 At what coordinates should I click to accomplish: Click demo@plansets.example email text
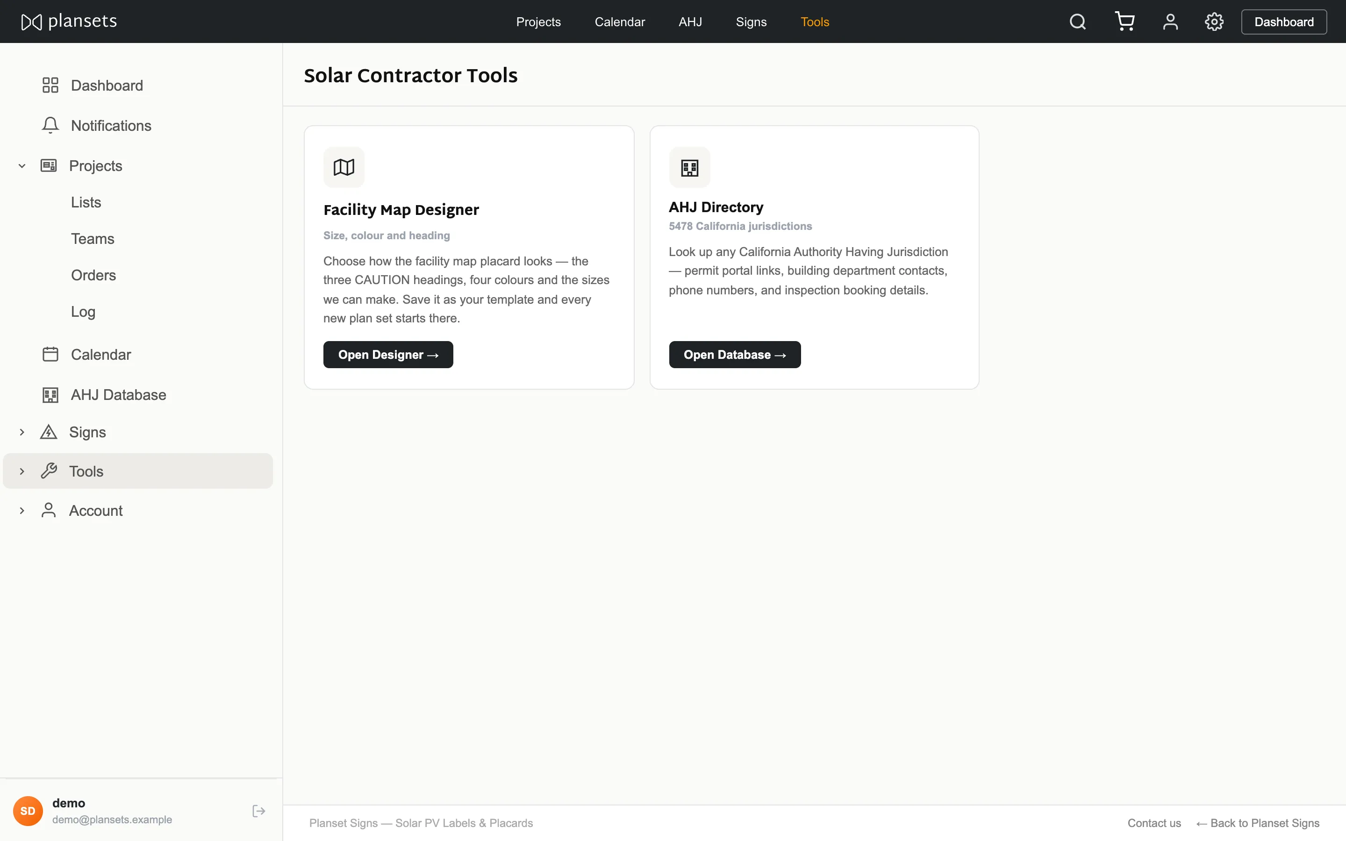(112, 820)
